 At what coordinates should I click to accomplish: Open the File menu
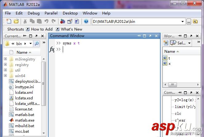(x=8, y=13)
